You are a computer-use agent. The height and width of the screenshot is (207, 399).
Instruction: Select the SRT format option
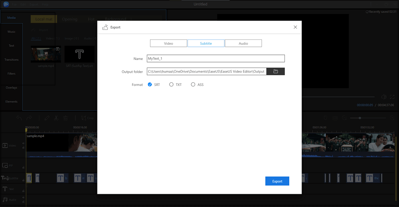click(x=150, y=85)
